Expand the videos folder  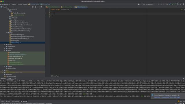[5, 66]
